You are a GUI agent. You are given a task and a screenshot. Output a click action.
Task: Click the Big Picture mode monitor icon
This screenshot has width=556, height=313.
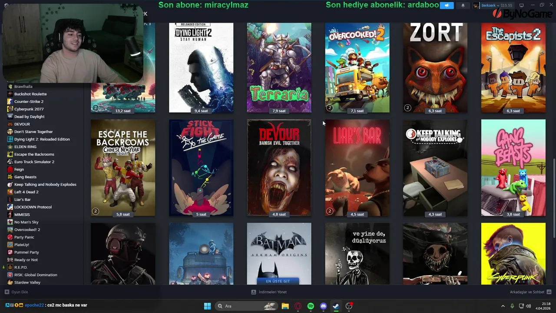pos(521,5)
